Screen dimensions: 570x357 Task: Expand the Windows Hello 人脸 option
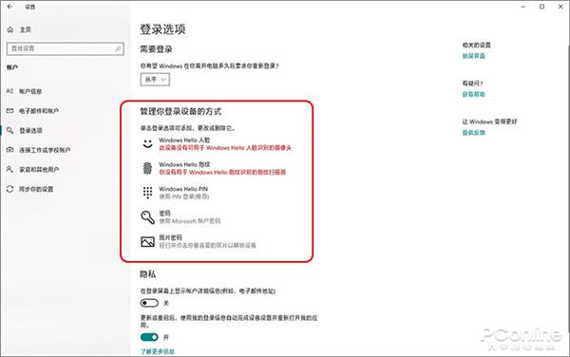point(217,143)
